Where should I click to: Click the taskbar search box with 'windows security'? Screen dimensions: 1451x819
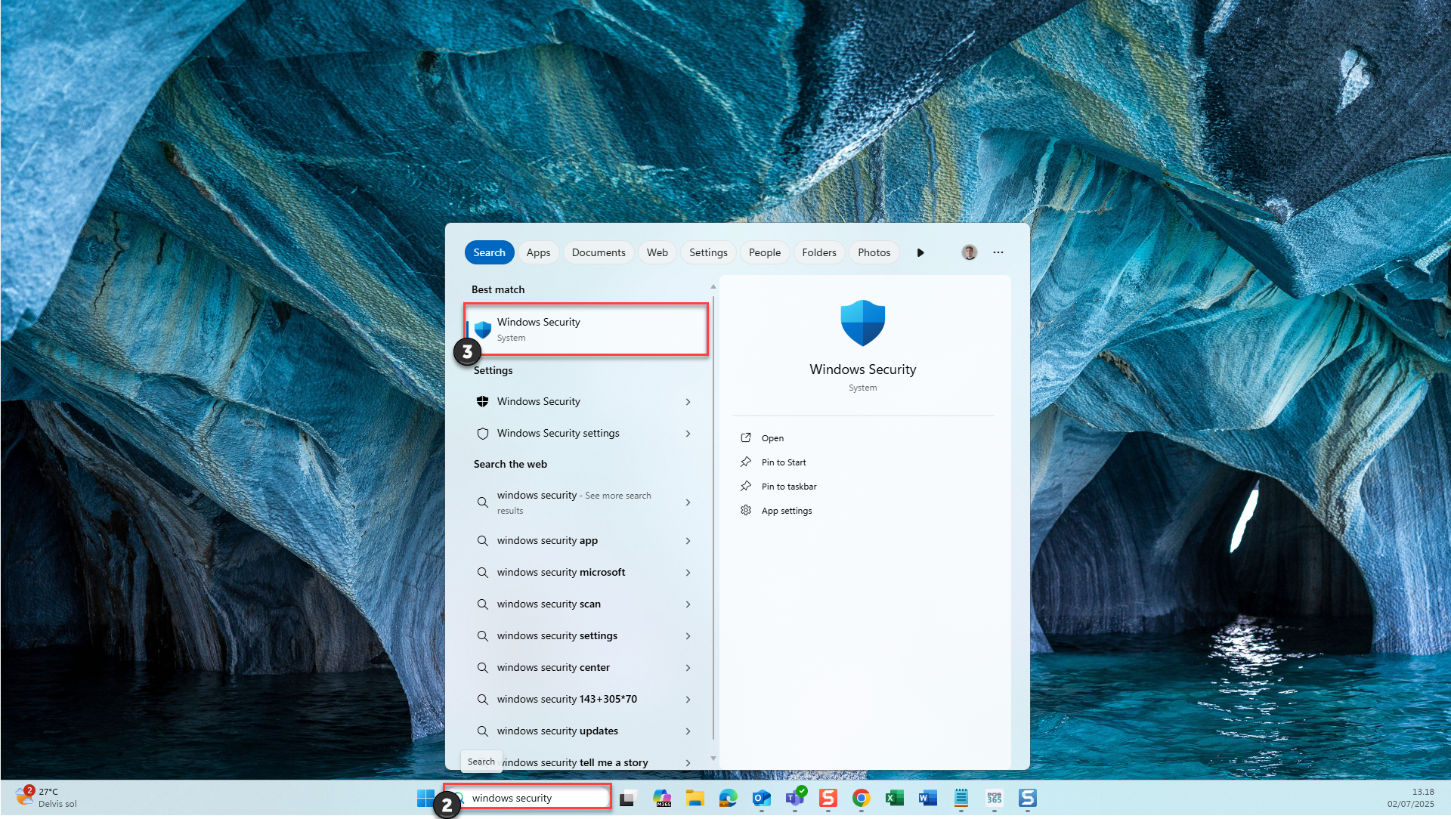coord(527,798)
